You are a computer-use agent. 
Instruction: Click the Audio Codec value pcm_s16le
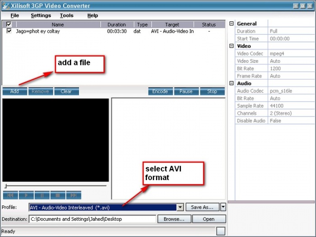point(281,91)
